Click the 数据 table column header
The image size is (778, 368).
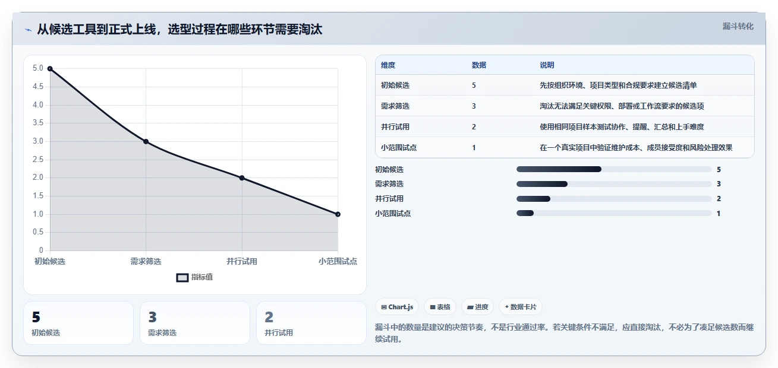(479, 65)
